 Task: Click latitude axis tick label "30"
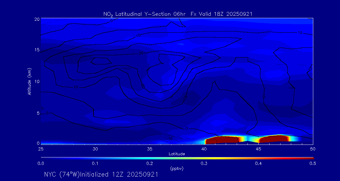click(95, 149)
